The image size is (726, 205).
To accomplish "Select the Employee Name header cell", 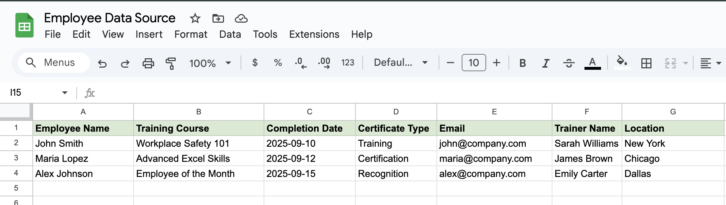I will pyautogui.click(x=83, y=128).
